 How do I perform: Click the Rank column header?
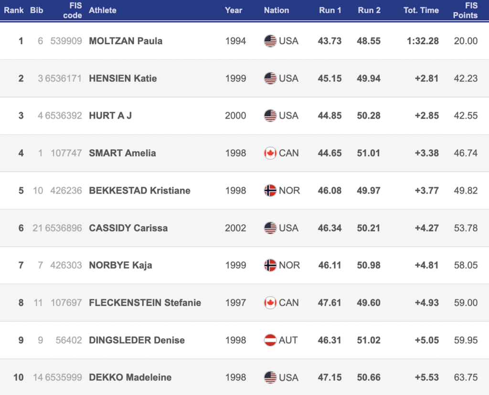pos(14,10)
